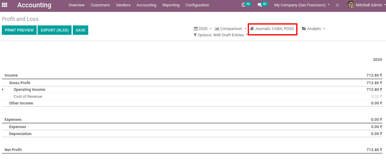This screenshot has width=386, height=162.
Task: Open the Reporting menu
Action: pos(171,5)
